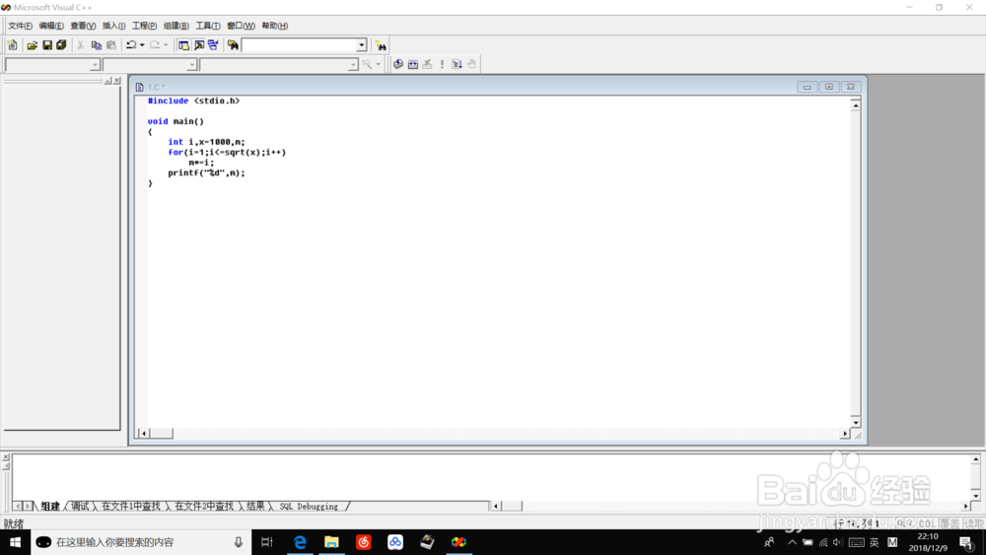Build the project icon

point(412,64)
